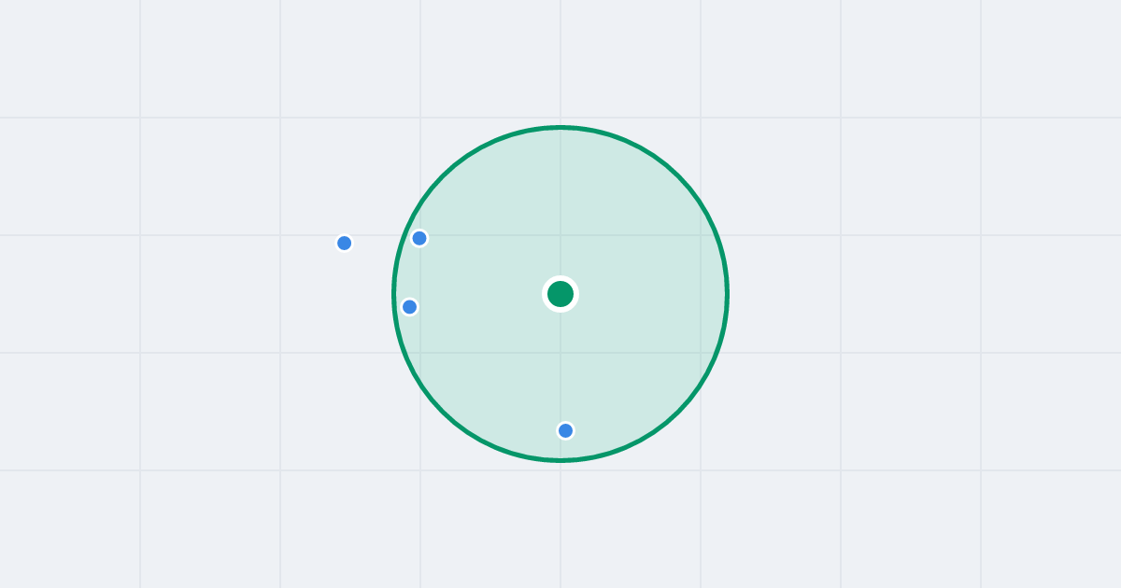Click grid intersection just below the circle's bottom
This screenshot has height=588, width=1121.
(x=560, y=470)
